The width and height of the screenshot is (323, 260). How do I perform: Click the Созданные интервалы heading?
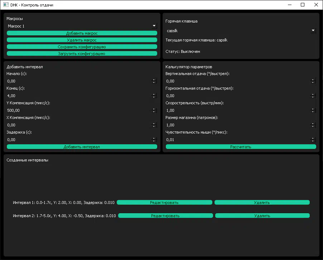tap(28, 160)
